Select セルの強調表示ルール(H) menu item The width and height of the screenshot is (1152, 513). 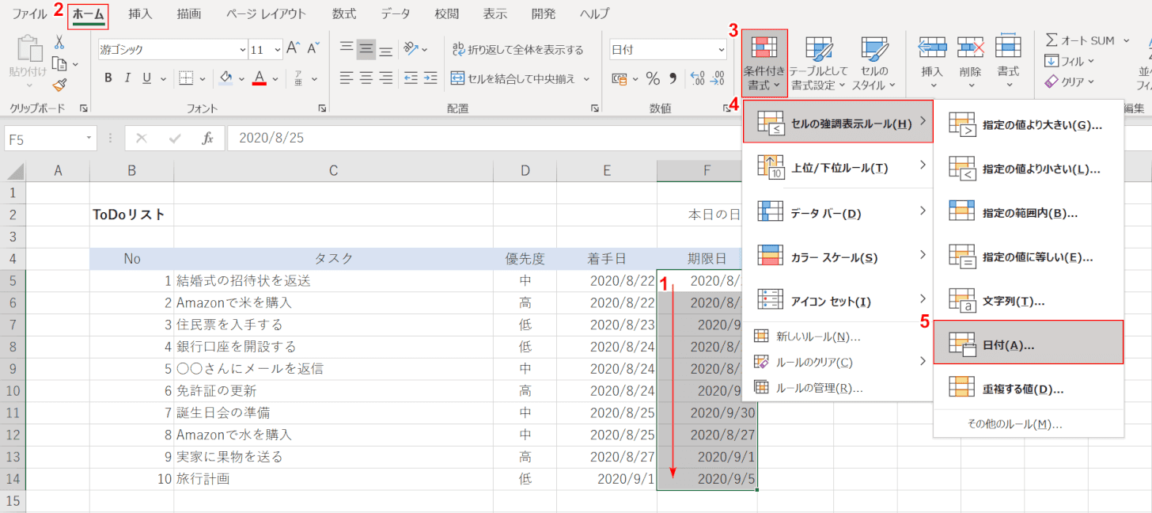[x=839, y=122]
